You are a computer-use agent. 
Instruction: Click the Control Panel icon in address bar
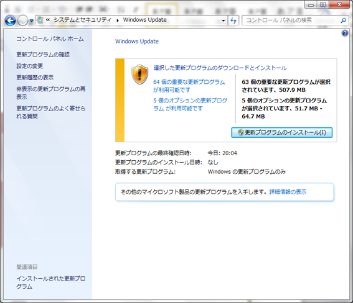40,20
